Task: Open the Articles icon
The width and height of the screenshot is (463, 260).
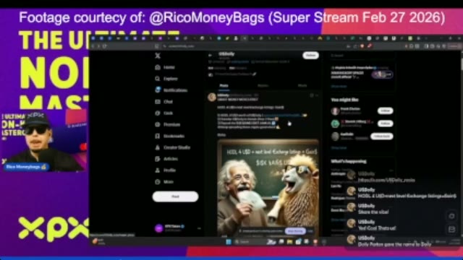Action: point(158,159)
